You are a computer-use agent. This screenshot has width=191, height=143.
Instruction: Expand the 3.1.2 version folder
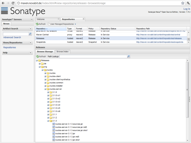(48, 118)
